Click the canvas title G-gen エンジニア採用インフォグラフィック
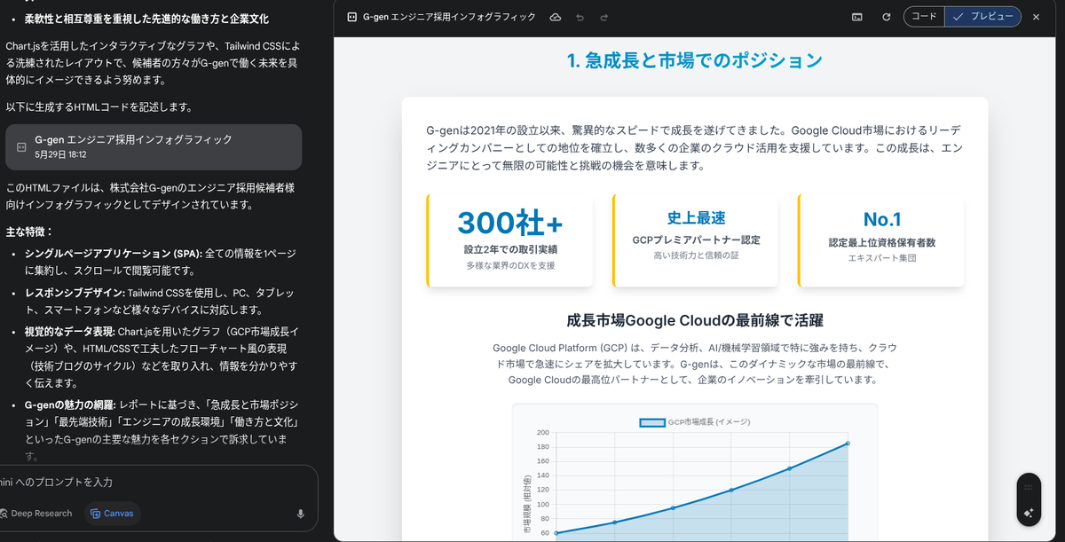Viewport: 1065px width, 542px height. tap(449, 17)
